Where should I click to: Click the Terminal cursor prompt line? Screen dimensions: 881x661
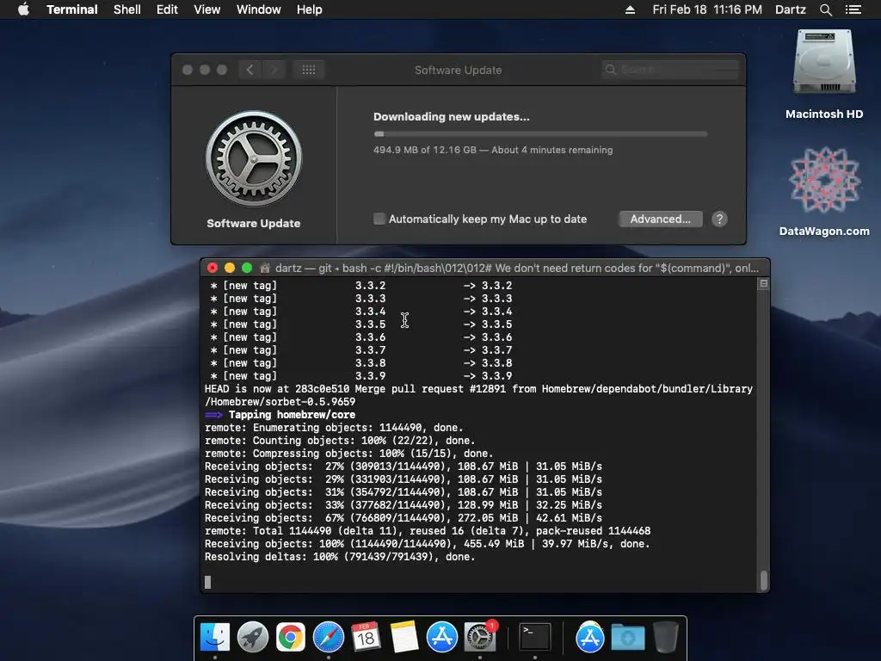point(207,582)
